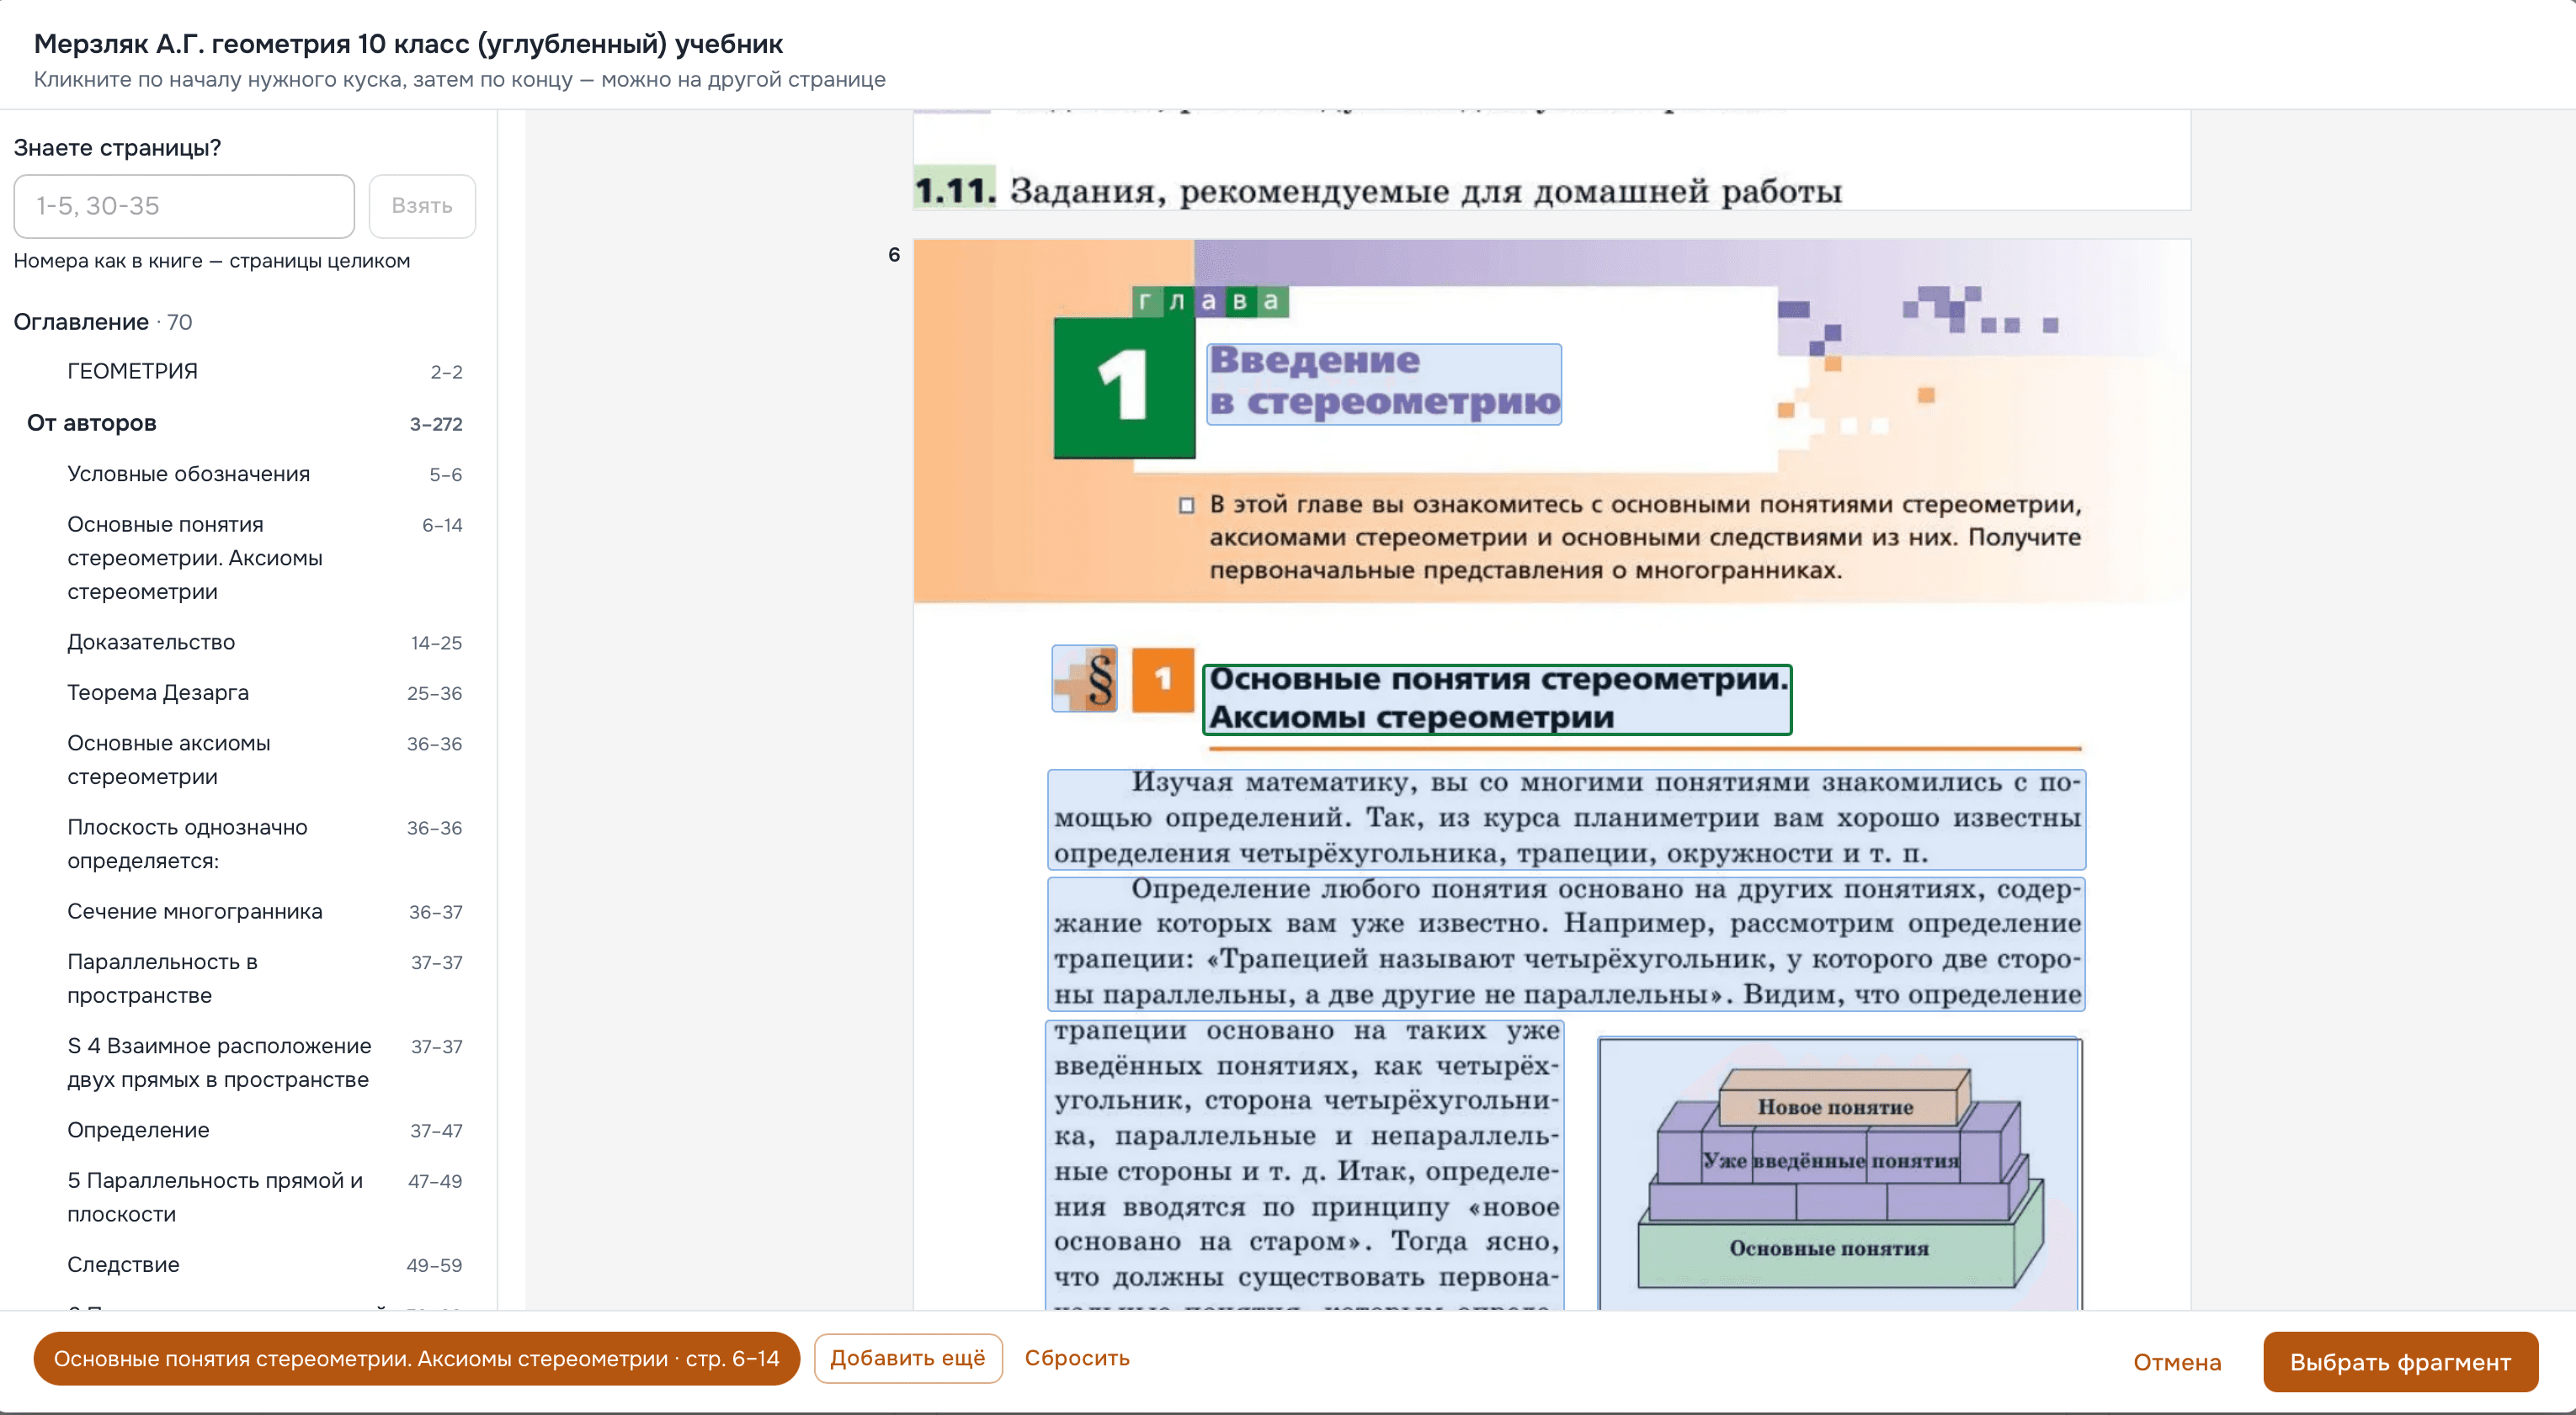Select paragraph starting Изучая математику
Viewport: 2576px width, 1415px height.
click(1567, 819)
